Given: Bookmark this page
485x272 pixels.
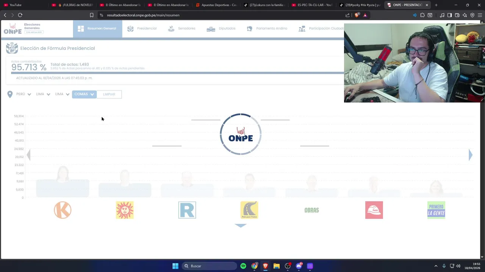Looking at the screenshot, I should coord(92,15).
